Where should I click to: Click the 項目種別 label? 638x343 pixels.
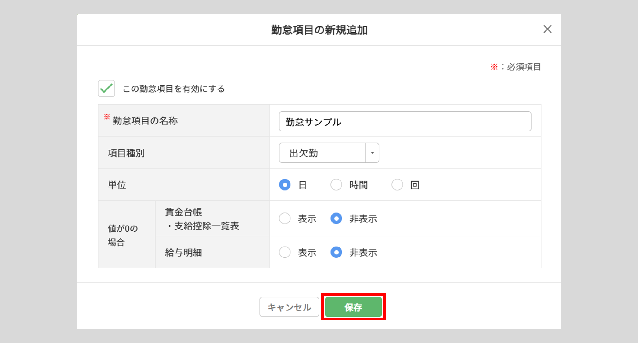[126, 153]
